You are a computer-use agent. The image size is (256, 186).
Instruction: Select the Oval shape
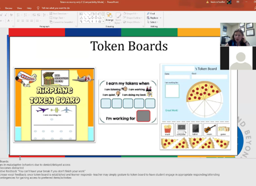[96, 14]
